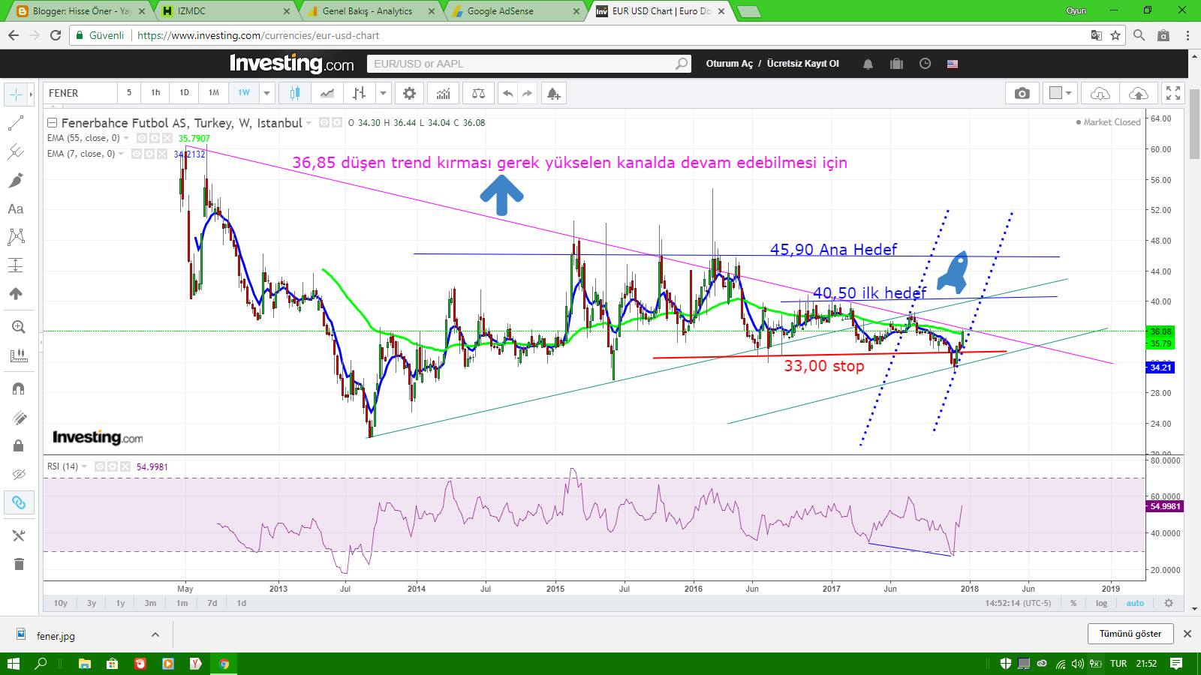Load a saved chart layout from cloud
Viewport: 1201px width, 675px height.
coord(1100,93)
